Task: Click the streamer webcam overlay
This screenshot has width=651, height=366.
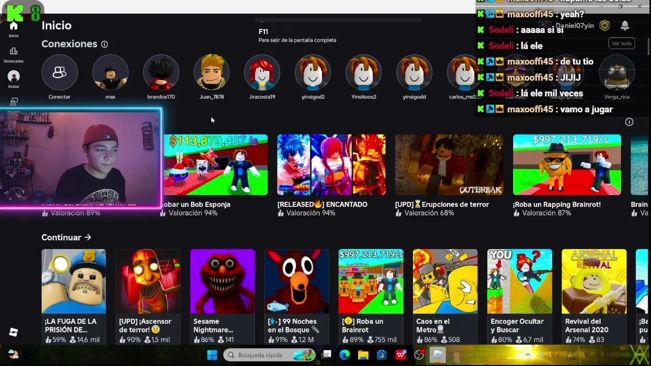Action: tap(81, 158)
